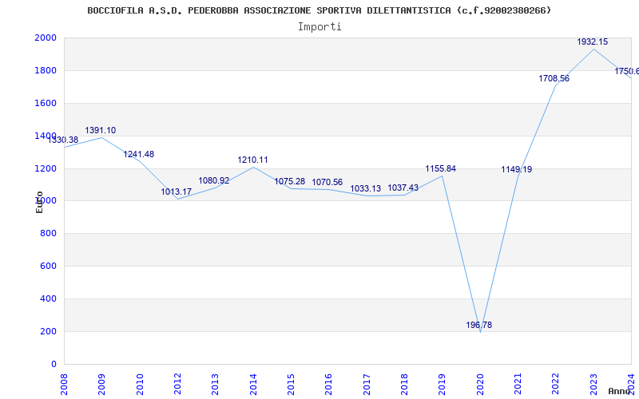Screen dimensions: 639x399
Task: Click the Euro y-axis title
Action: [x=39, y=203]
